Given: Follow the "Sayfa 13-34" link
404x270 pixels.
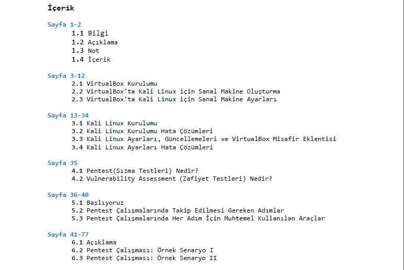Looking at the screenshot, I should 68,115.
